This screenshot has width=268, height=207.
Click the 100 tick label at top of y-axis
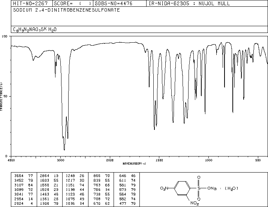[4, 36]
